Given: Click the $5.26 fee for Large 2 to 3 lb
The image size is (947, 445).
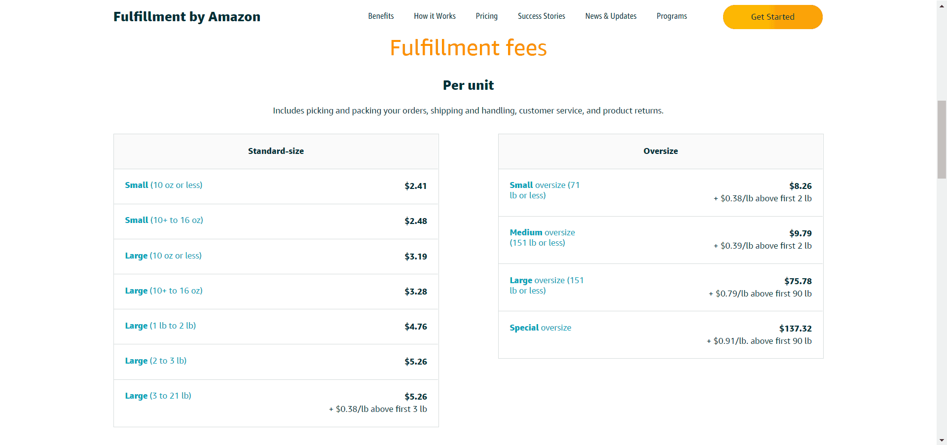Looking at the screenshot, I should click(x=415, y=362).
